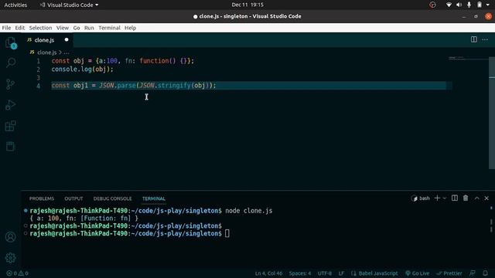Switch to the OUTPUT panel tab
This screenshot has width=495, height=278.
point(73,198)
